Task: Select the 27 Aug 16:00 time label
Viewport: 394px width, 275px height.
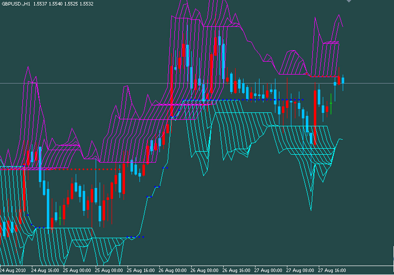Action: pyautogui.click(x=332, y=270)
